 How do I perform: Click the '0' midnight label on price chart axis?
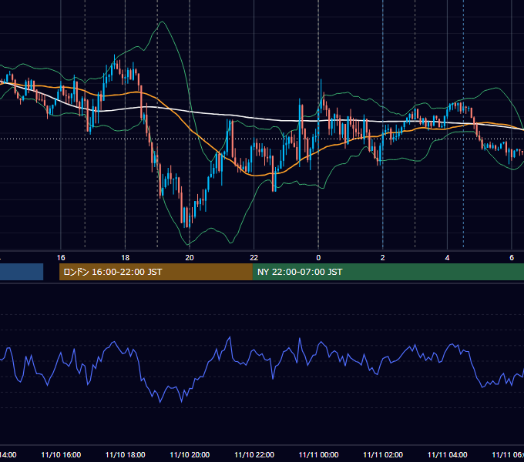318,257
